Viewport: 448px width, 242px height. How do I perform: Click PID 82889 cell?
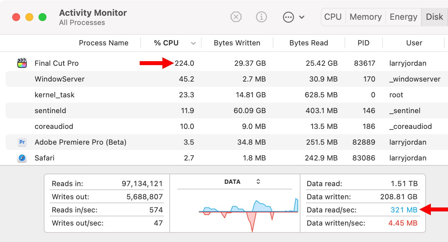tap(364, 142)
